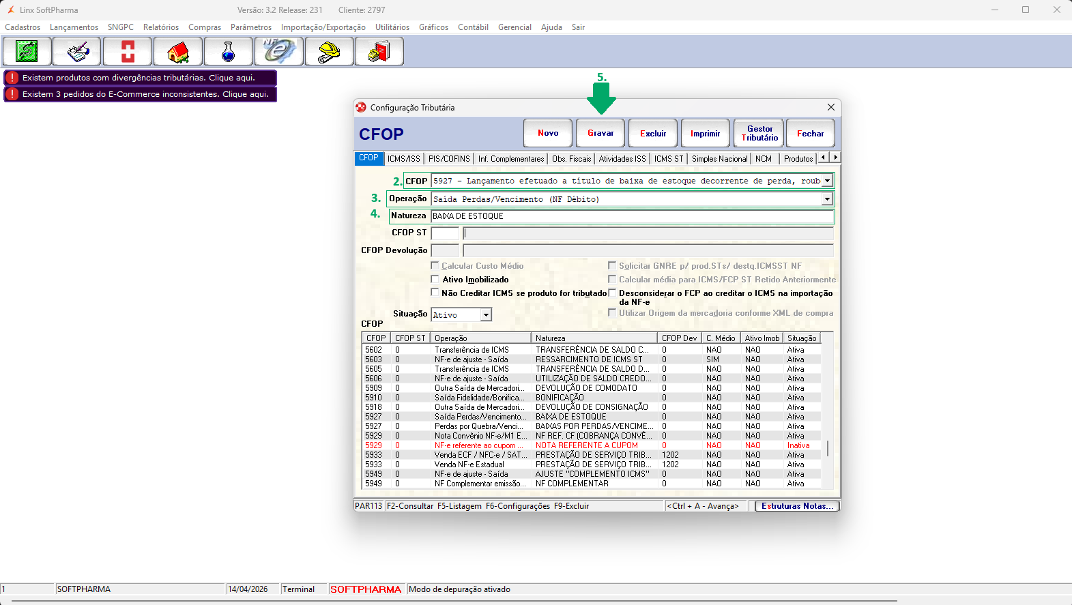Open the Operação dropdown list

click(827, 199)
